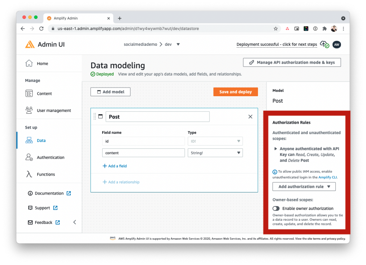Open the Add authorization rule dropdown

pyautogui.click(x=304, y=186)
